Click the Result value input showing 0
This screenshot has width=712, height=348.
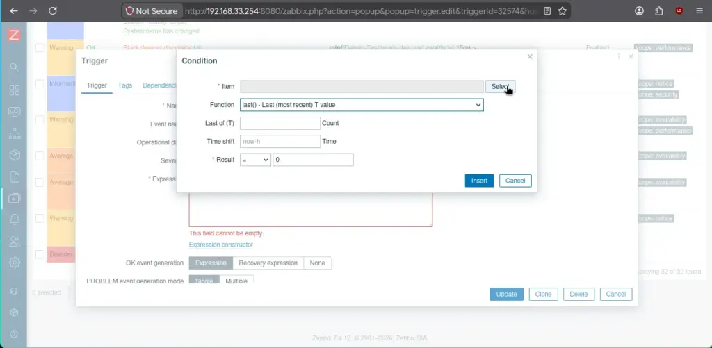313,160
